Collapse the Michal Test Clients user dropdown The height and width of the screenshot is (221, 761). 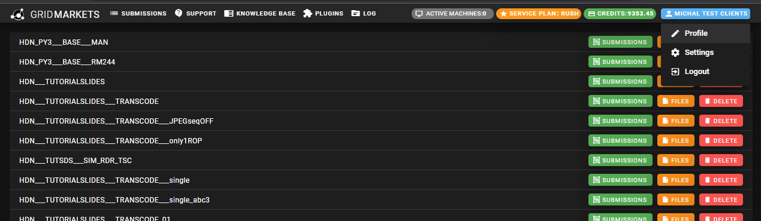pyautogui.click(x=705, y=13)
